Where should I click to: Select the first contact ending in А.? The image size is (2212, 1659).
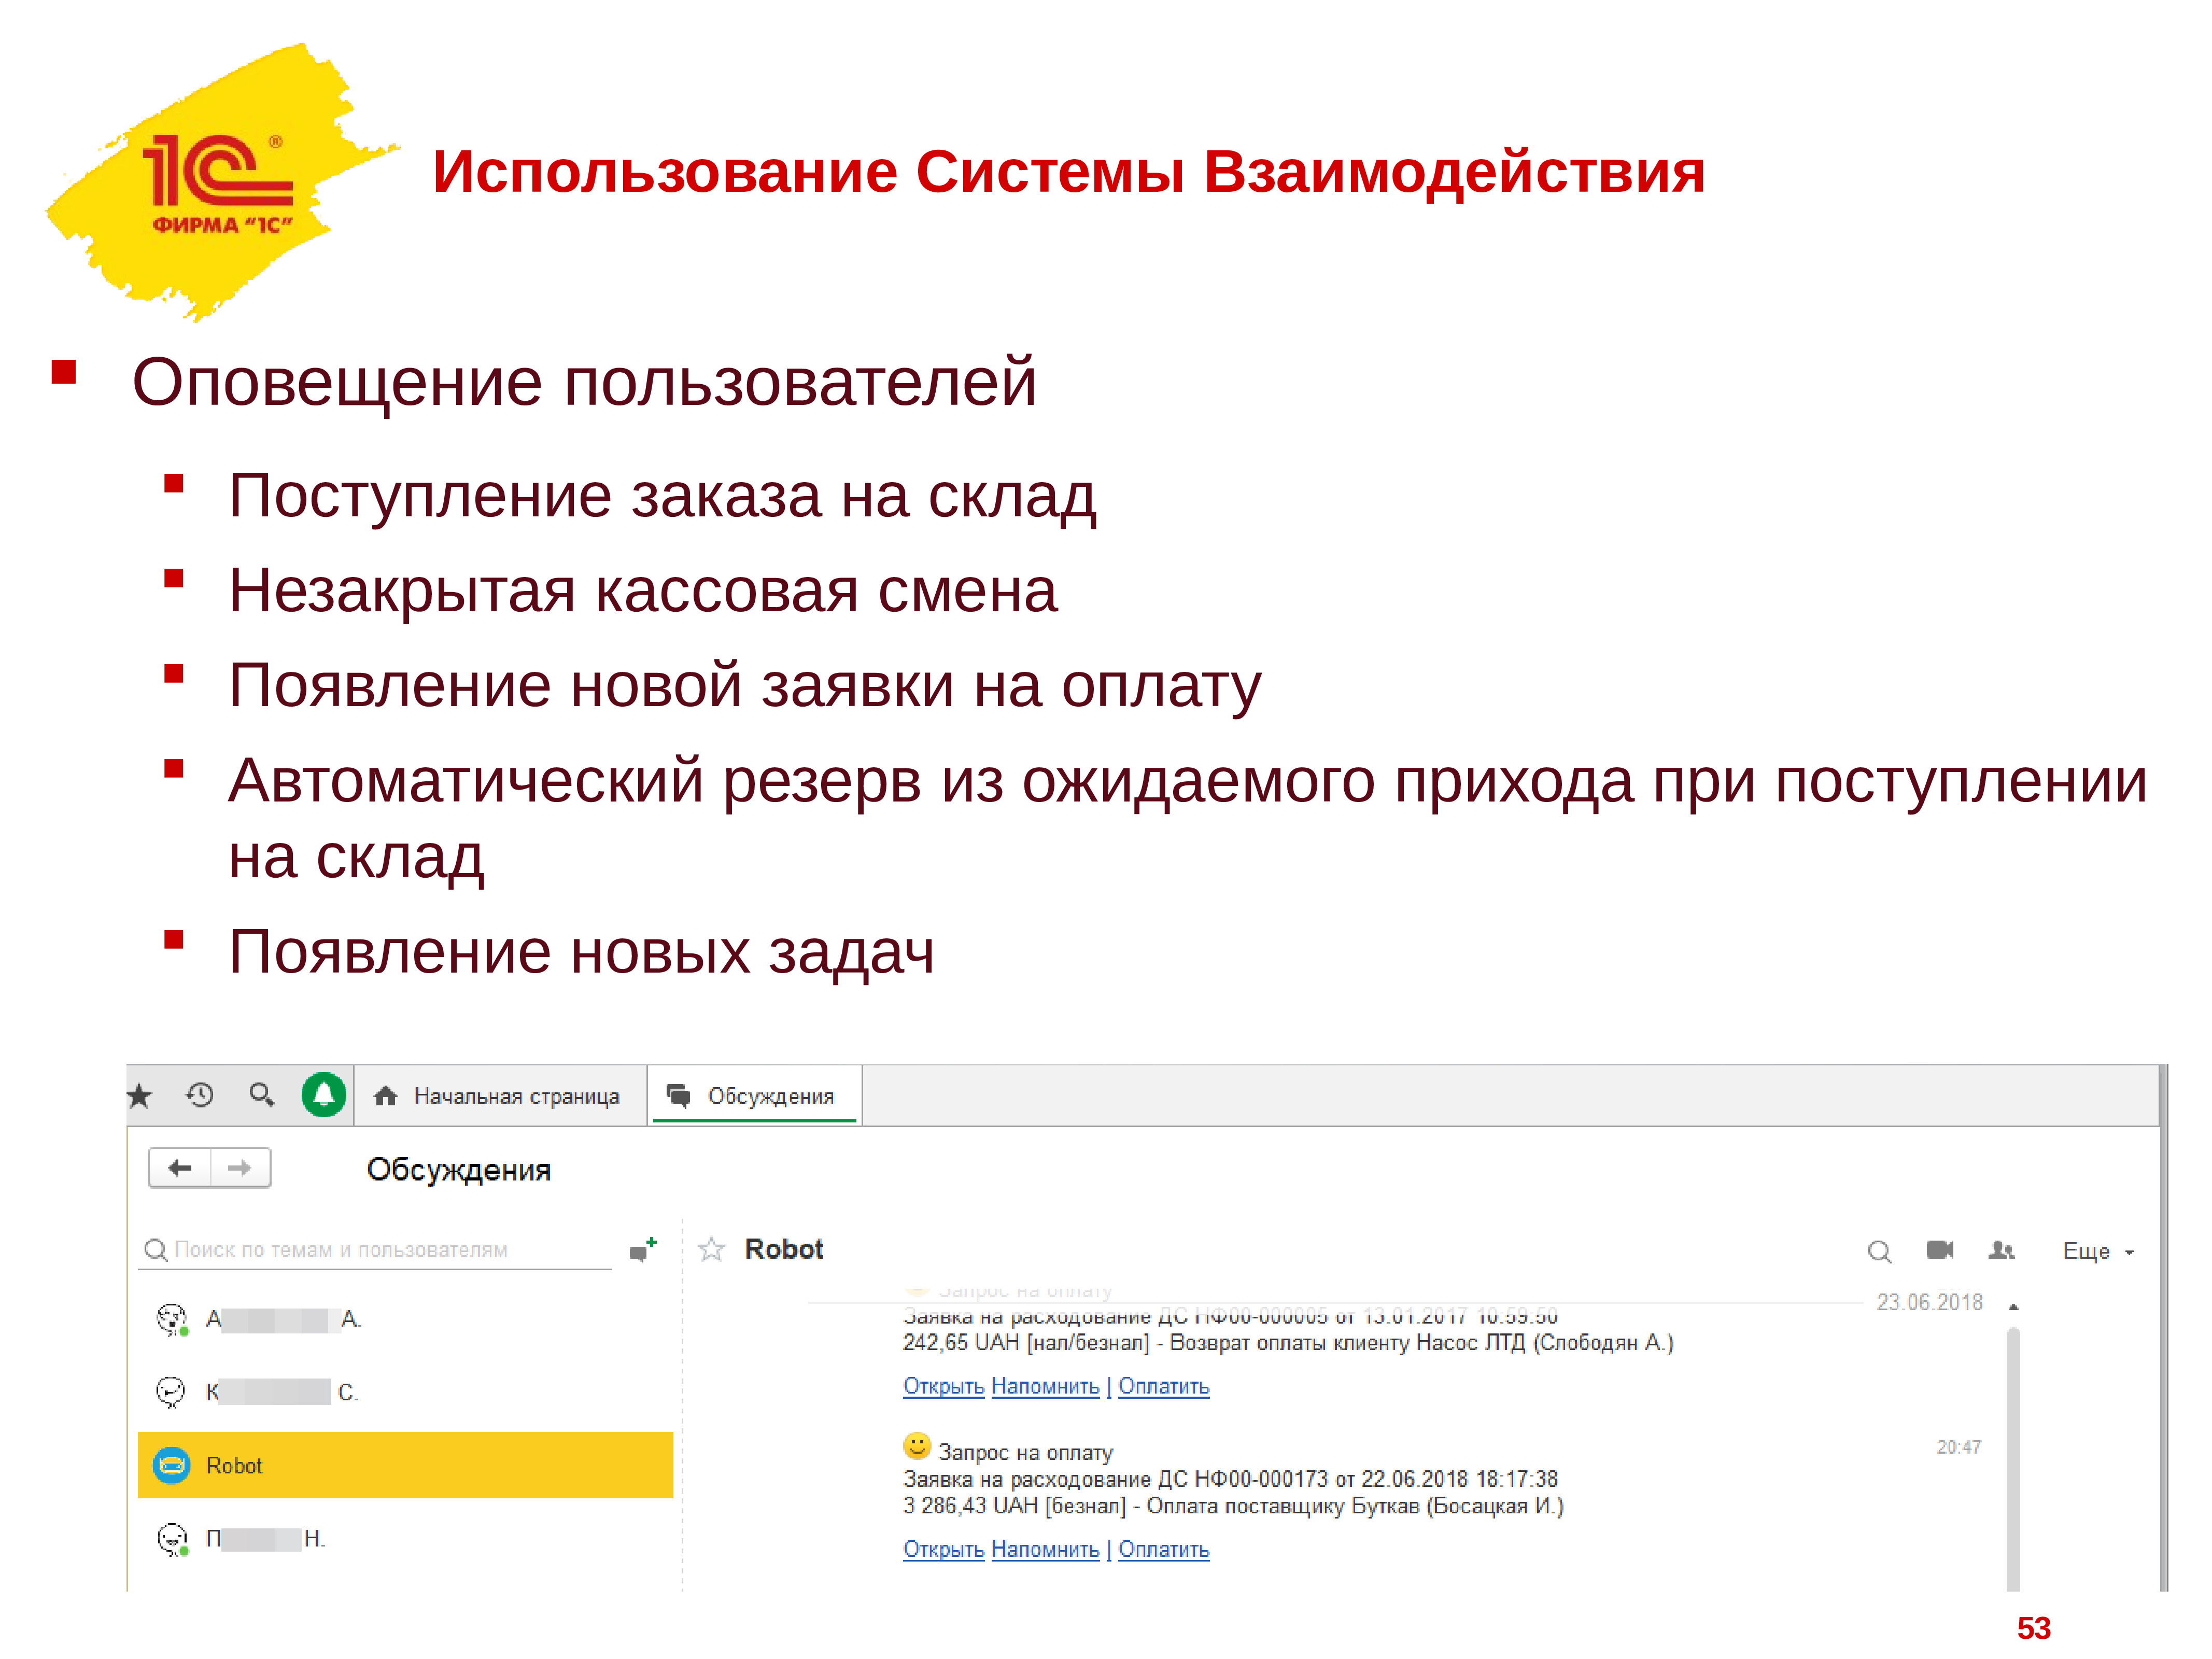coord(405,1320)
